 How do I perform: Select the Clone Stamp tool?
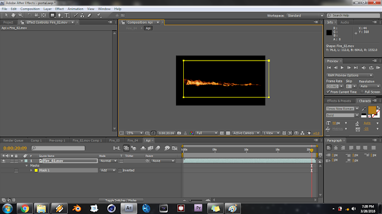point(82,15)
